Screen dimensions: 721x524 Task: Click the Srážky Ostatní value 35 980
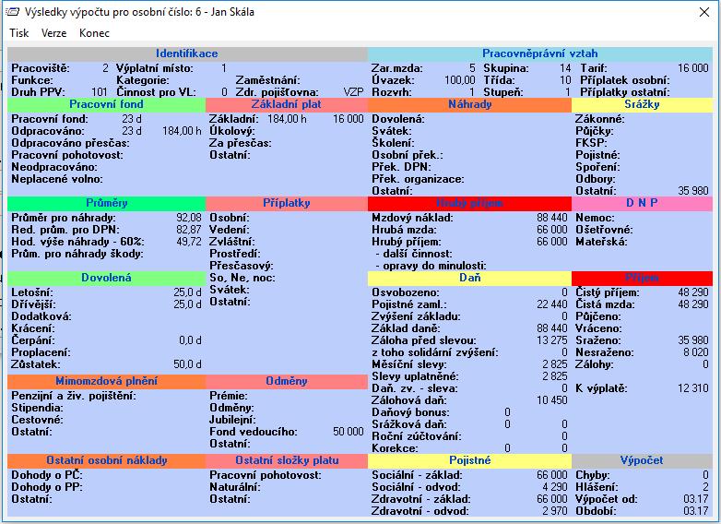[693, 191]
